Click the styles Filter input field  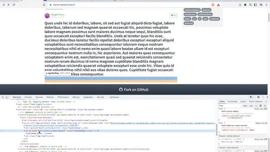click(x=230, y=106)
